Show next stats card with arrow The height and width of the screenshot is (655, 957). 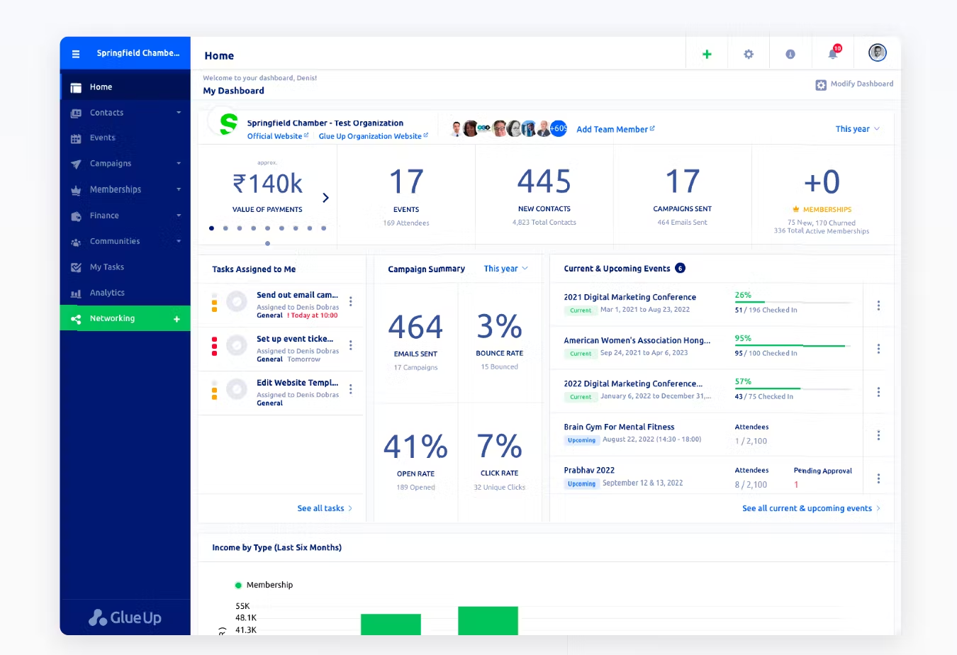coord(325,198)
